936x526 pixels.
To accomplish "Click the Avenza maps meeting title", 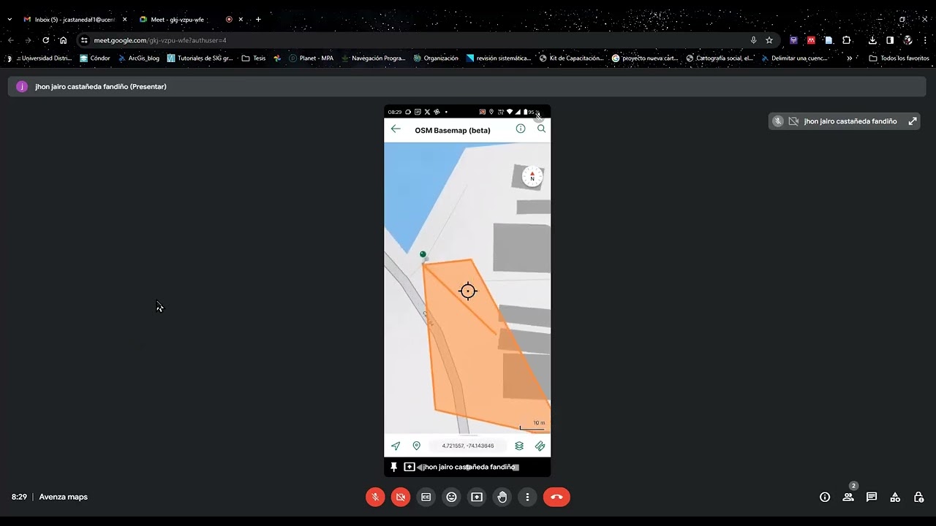I will [64, 497].
